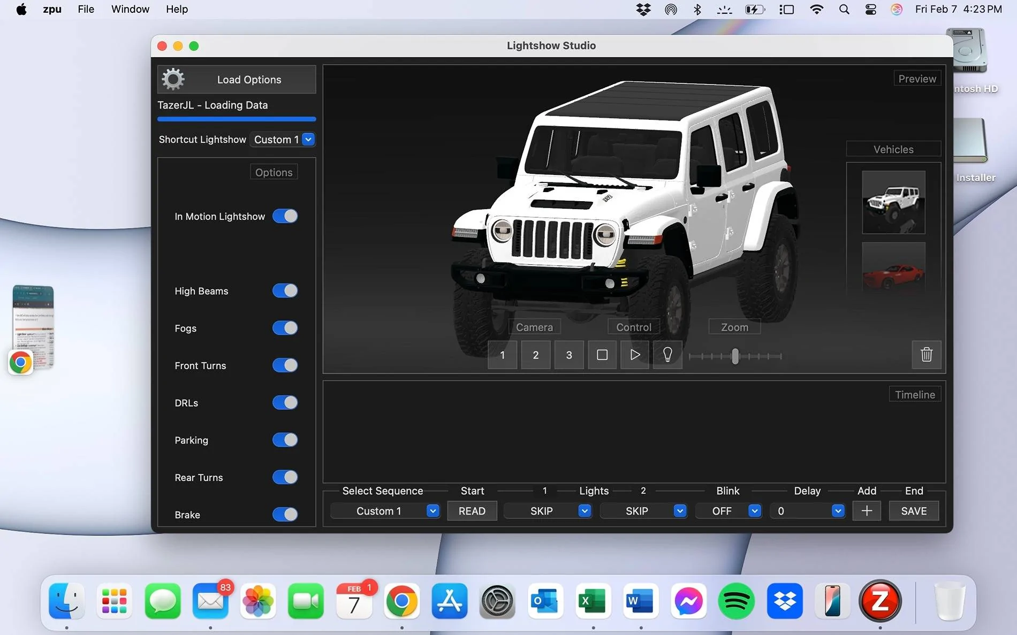Open Finder from the Dock
This screenshot has width=1017, height=635.
pyautogui.click(x=67, y=601)
